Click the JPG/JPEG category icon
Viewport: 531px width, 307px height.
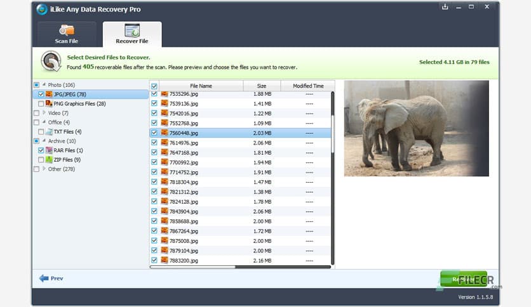click(49, 94)
